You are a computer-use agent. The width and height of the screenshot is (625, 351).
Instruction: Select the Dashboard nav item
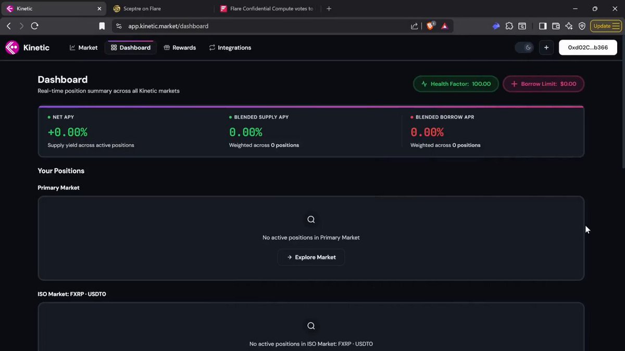pos(131,47)
